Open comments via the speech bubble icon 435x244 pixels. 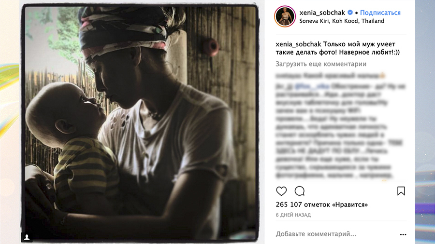point(300,191)
